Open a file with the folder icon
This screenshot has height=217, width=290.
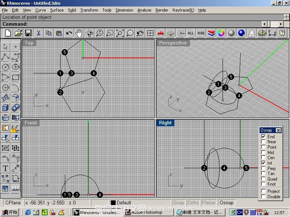[x=18, y=33]
